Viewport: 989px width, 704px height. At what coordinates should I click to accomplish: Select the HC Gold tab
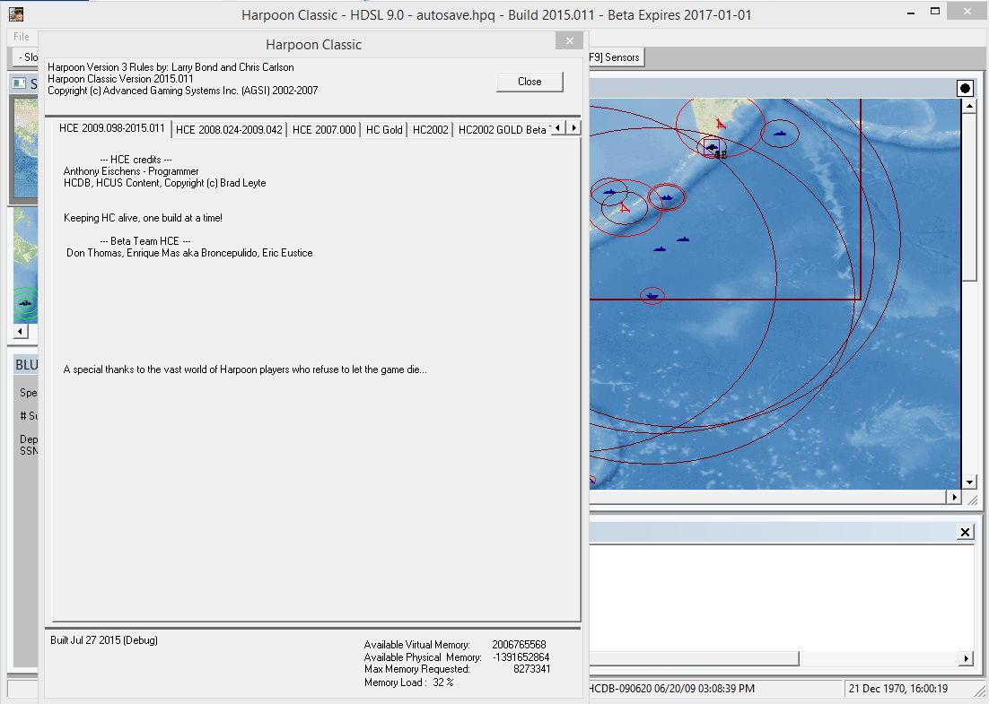(x=384, y=129)
